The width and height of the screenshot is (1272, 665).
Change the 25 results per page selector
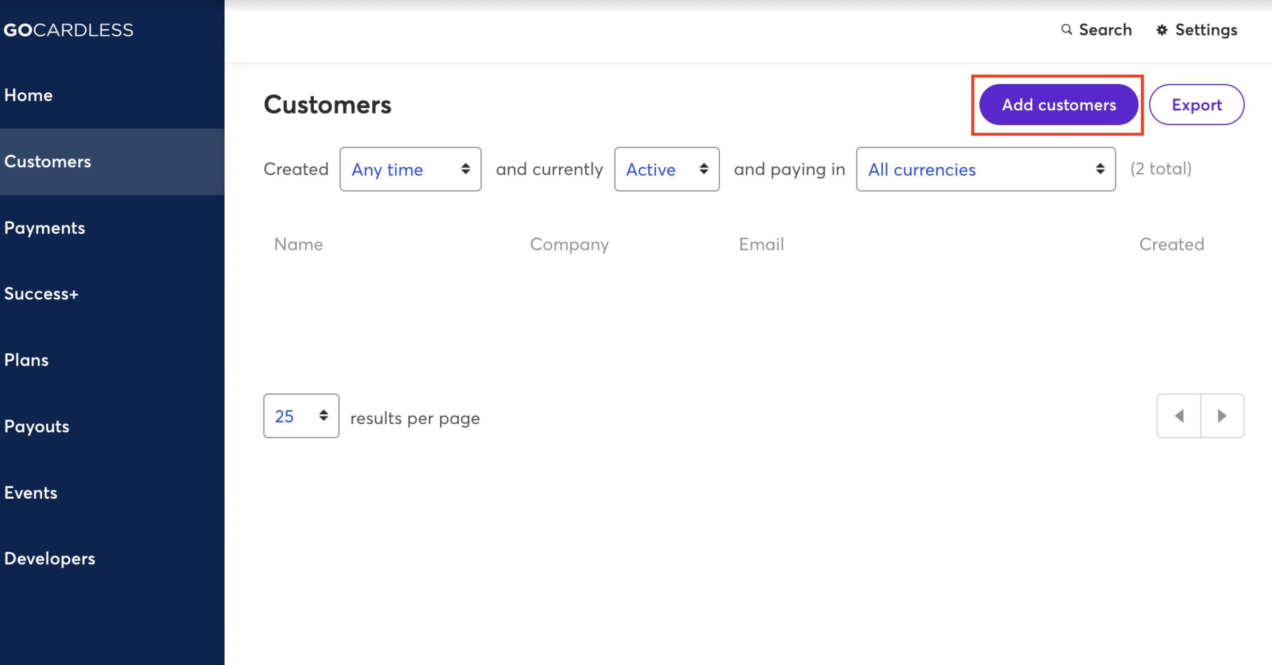pyautogui.click(x=301, y=416)
